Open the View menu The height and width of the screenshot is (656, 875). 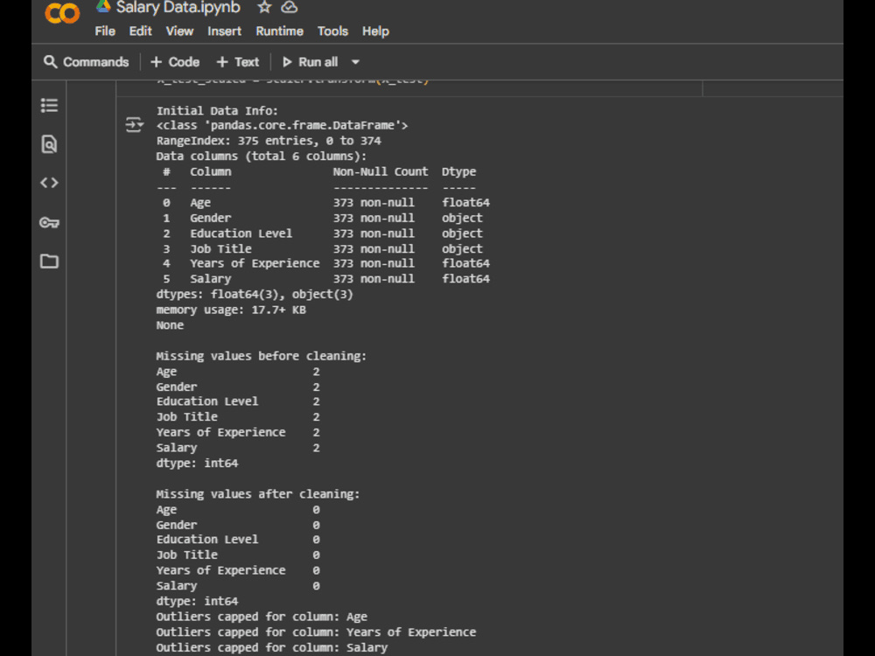(x=179, y=31)
